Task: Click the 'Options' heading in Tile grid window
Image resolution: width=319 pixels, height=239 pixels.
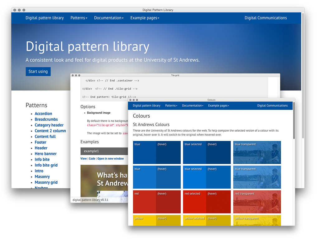Action: tap(88, 107)
